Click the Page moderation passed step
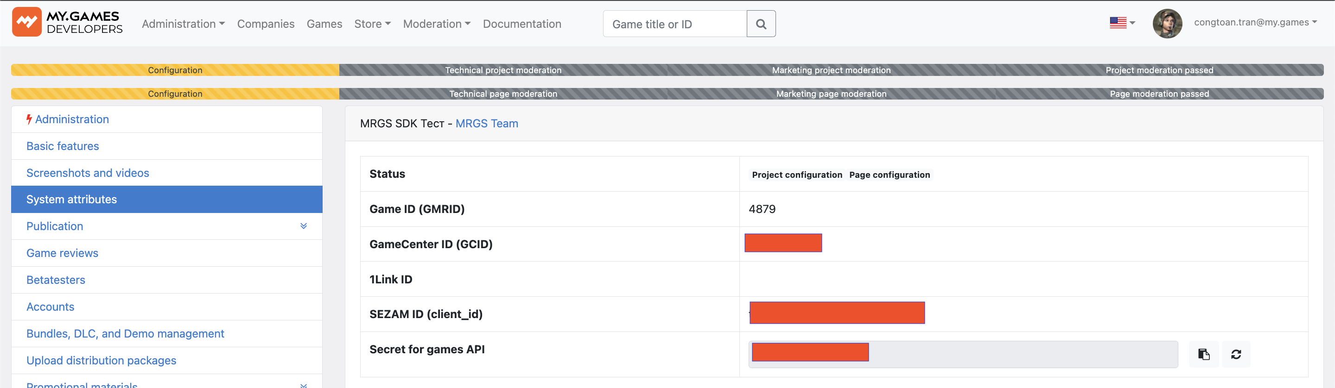The image size is (1335, 388). pyautogui.click(x=1159, y=94)
